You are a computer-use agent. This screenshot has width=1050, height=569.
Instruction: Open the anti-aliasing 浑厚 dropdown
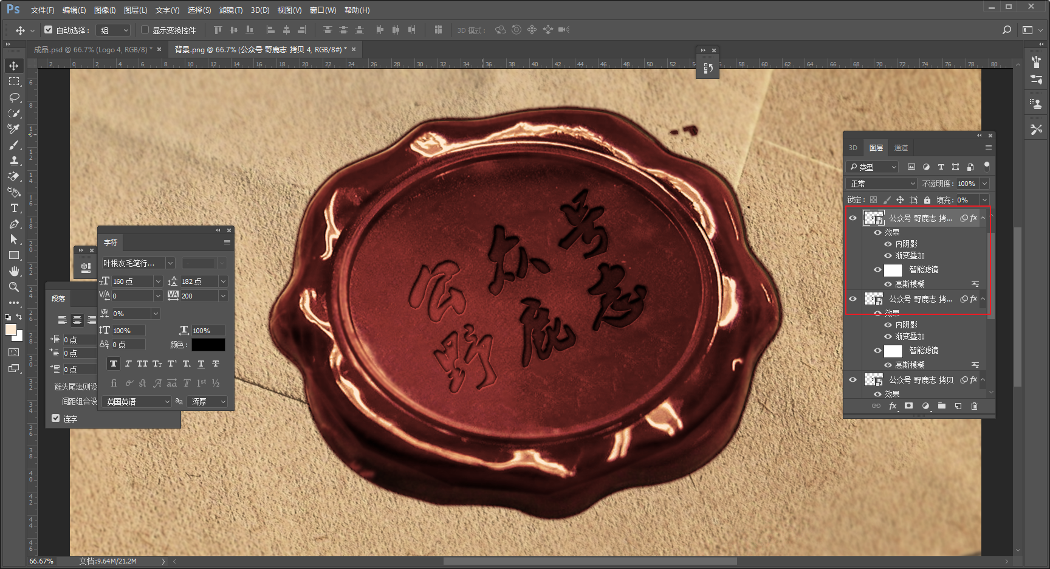tap(208, 402)
